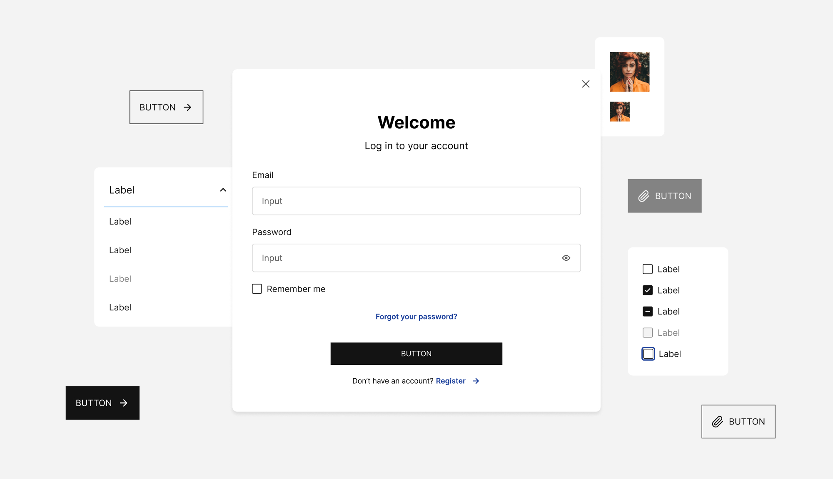This screenshot has height=479, width=833.
Task: Click the Email input field
Action: coord(416,201)
